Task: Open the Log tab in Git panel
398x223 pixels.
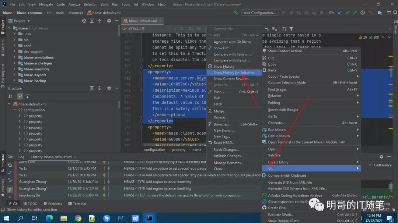Action: pos(21,157)
